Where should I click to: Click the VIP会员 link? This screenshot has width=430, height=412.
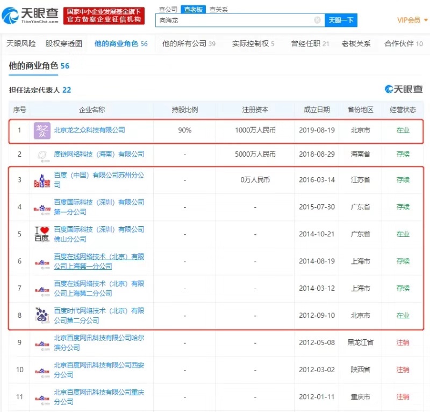point(408,20)
